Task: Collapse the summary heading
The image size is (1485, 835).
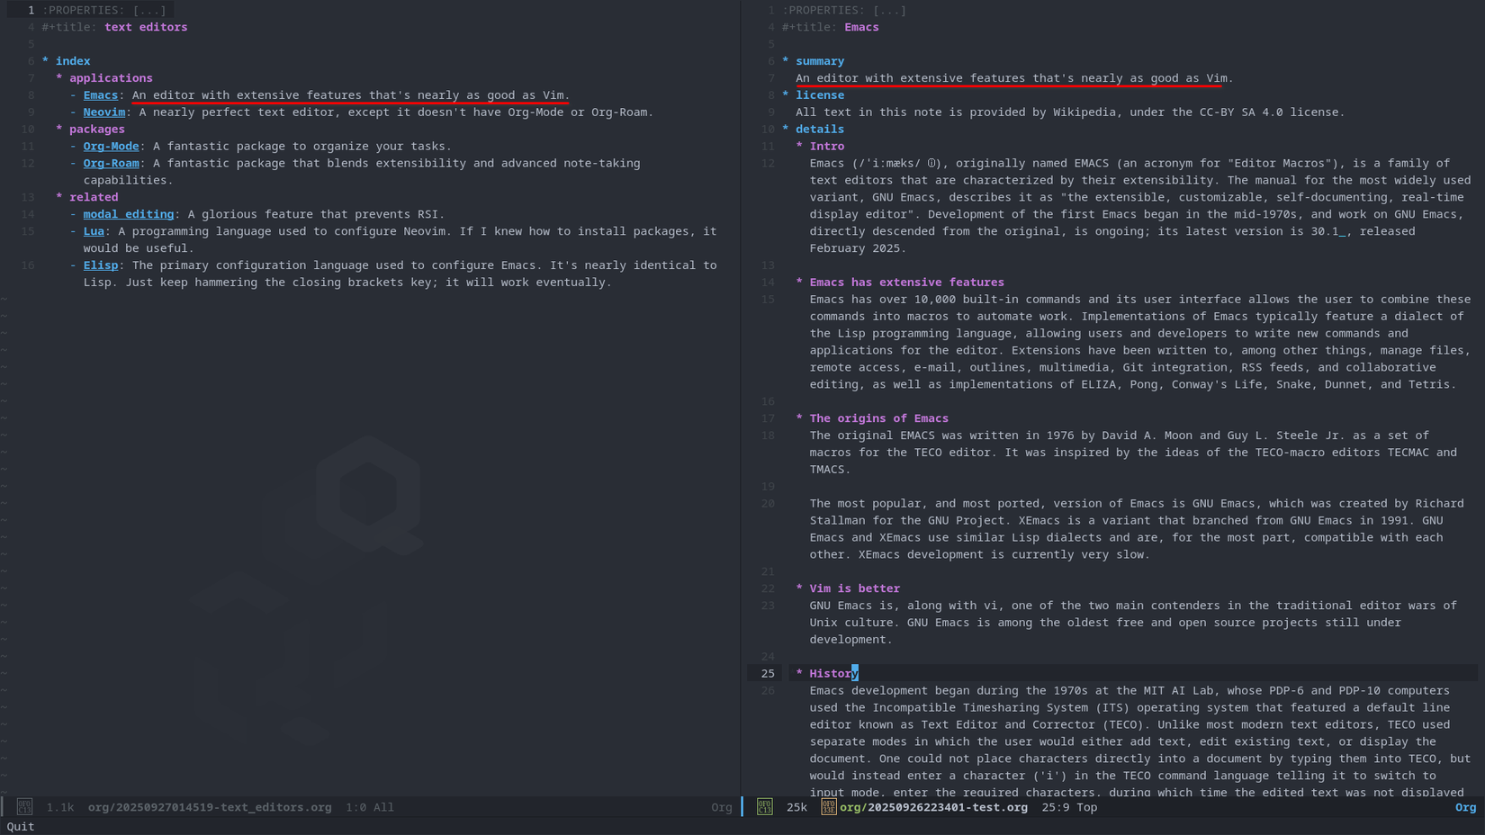Action: 820,60
